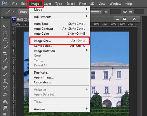This screenshot has height=116, width=147.
Task: Open the Window menu
Action: (115, 4)
